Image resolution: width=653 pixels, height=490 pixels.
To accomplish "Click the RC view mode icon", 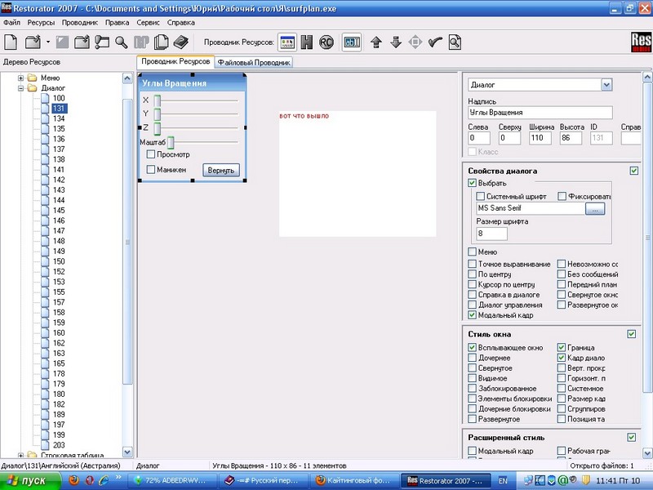I will click(x=326, y=42).
